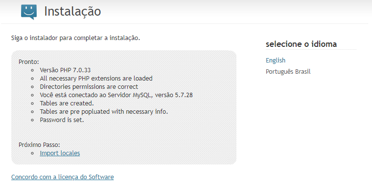Image resolution: width=372 pixels, height=185 pixels.
Task: Click the Instalação page heading
Action: click(x=72, y=12)
